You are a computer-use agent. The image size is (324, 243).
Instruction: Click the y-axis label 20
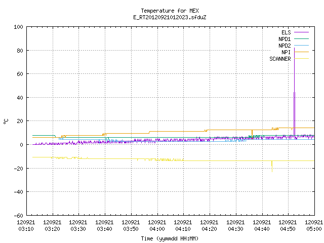pos(20,121)
